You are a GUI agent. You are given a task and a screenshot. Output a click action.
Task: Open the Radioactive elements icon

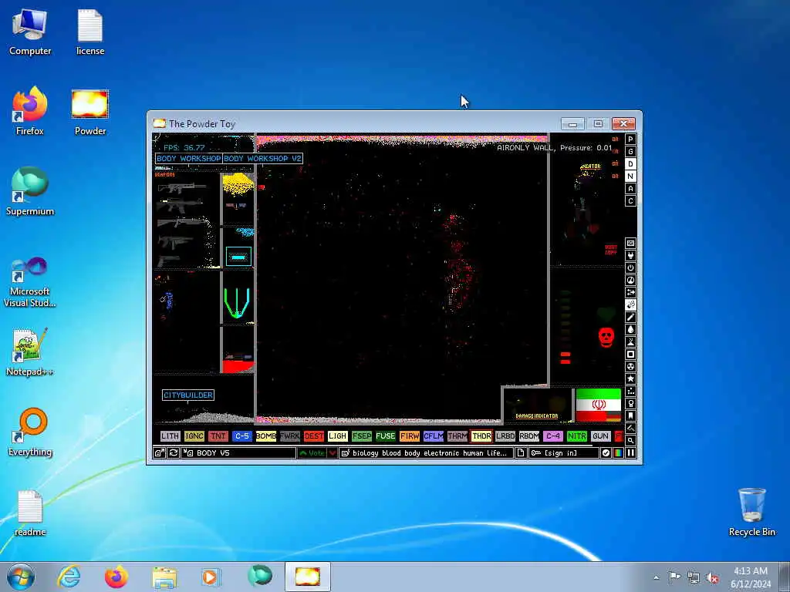pos(630,366)
